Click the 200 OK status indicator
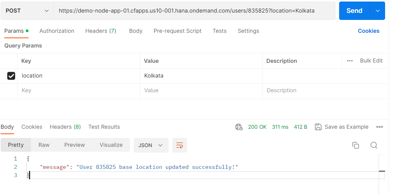Viewport: 394px width, 194px height. point(257,127)
